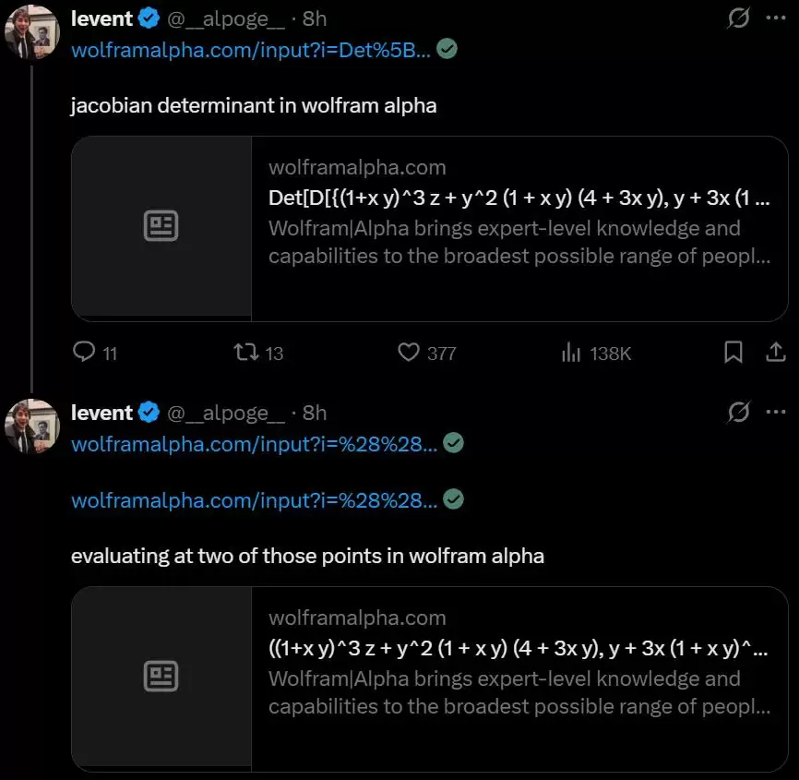This screenshot has height=780, width=799.
Task: Like the tweet with 377 hearts
Action: click(409, 353)
